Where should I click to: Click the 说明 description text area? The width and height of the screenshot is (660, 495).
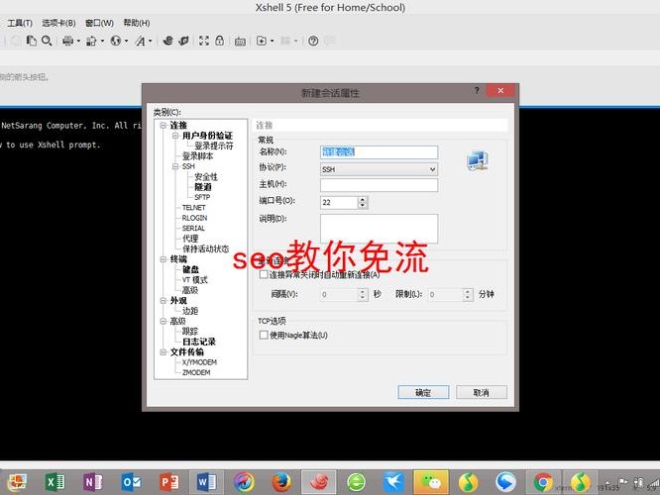click(x=379, y=229)
